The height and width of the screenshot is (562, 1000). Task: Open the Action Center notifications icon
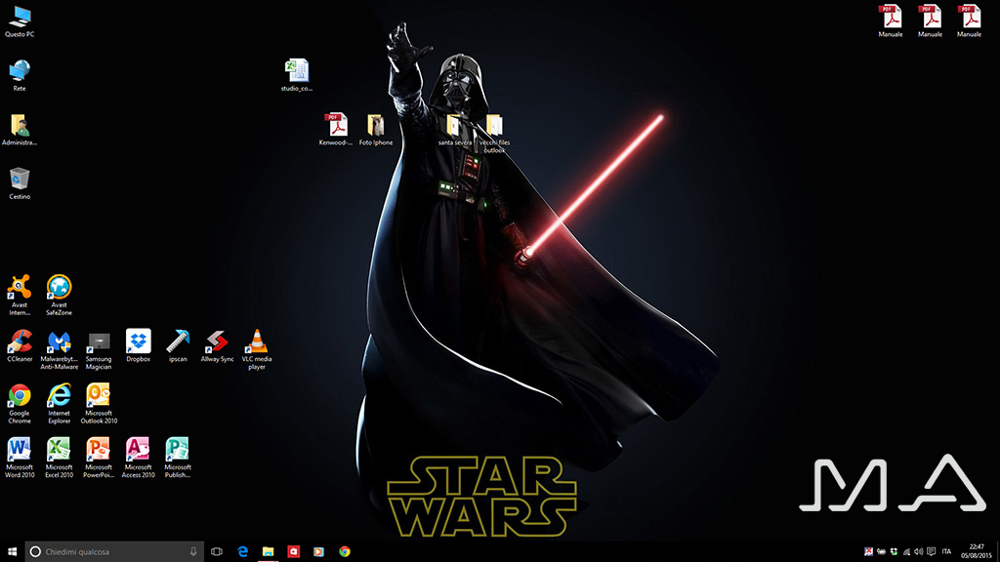[x=931, y=552]
